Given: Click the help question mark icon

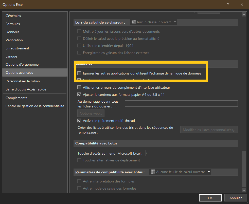Looking at the screenshot, I should [228, 5].
